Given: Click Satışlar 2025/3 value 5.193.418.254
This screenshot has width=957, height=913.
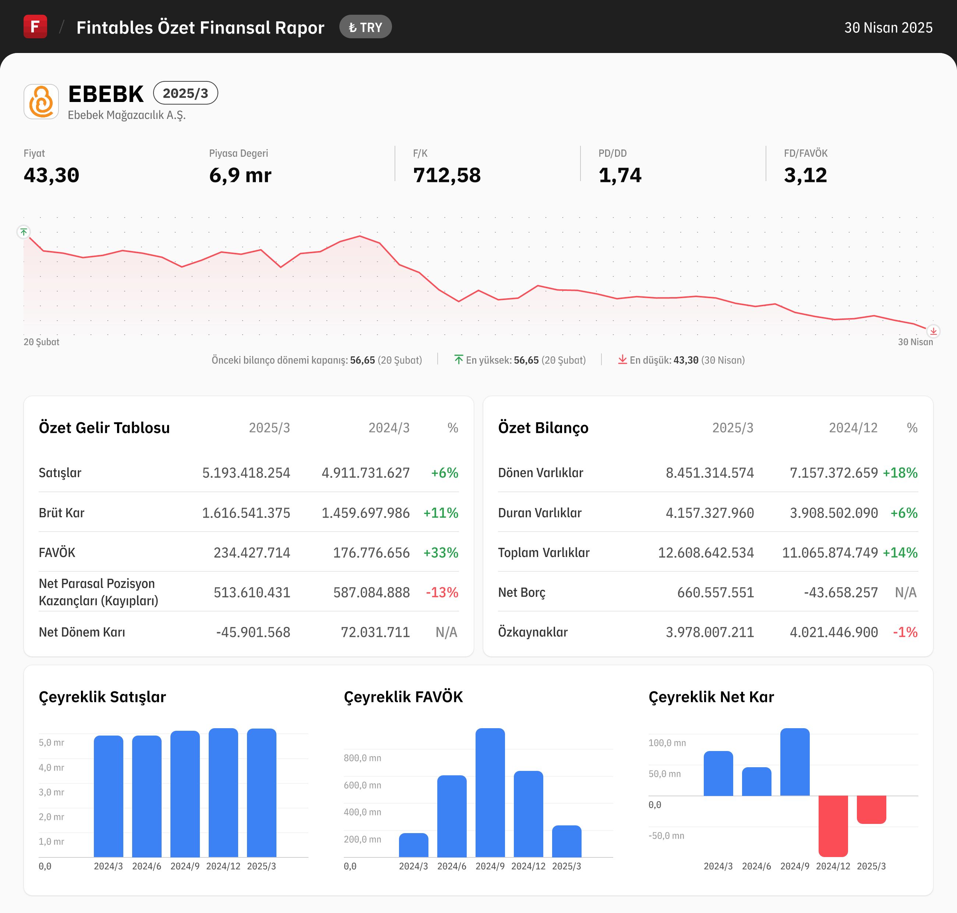Looking at the screenshot, I should tap(246, 473).
